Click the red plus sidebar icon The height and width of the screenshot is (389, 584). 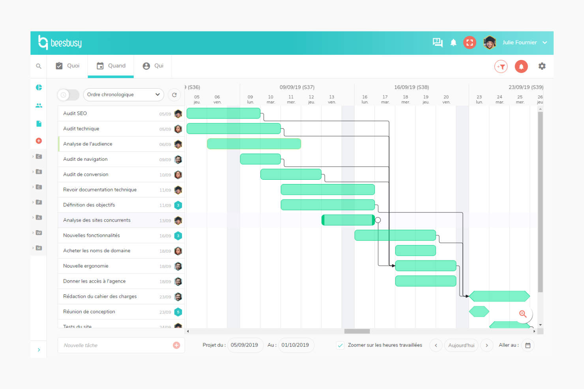[39, 141]
